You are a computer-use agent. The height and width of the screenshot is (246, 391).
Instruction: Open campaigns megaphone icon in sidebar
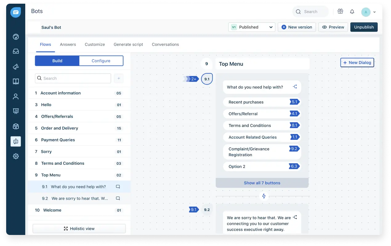tap(16, 67)
